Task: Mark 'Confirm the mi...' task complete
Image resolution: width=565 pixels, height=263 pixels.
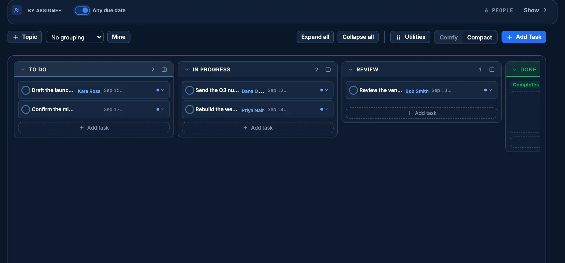Action: point(26,109)
